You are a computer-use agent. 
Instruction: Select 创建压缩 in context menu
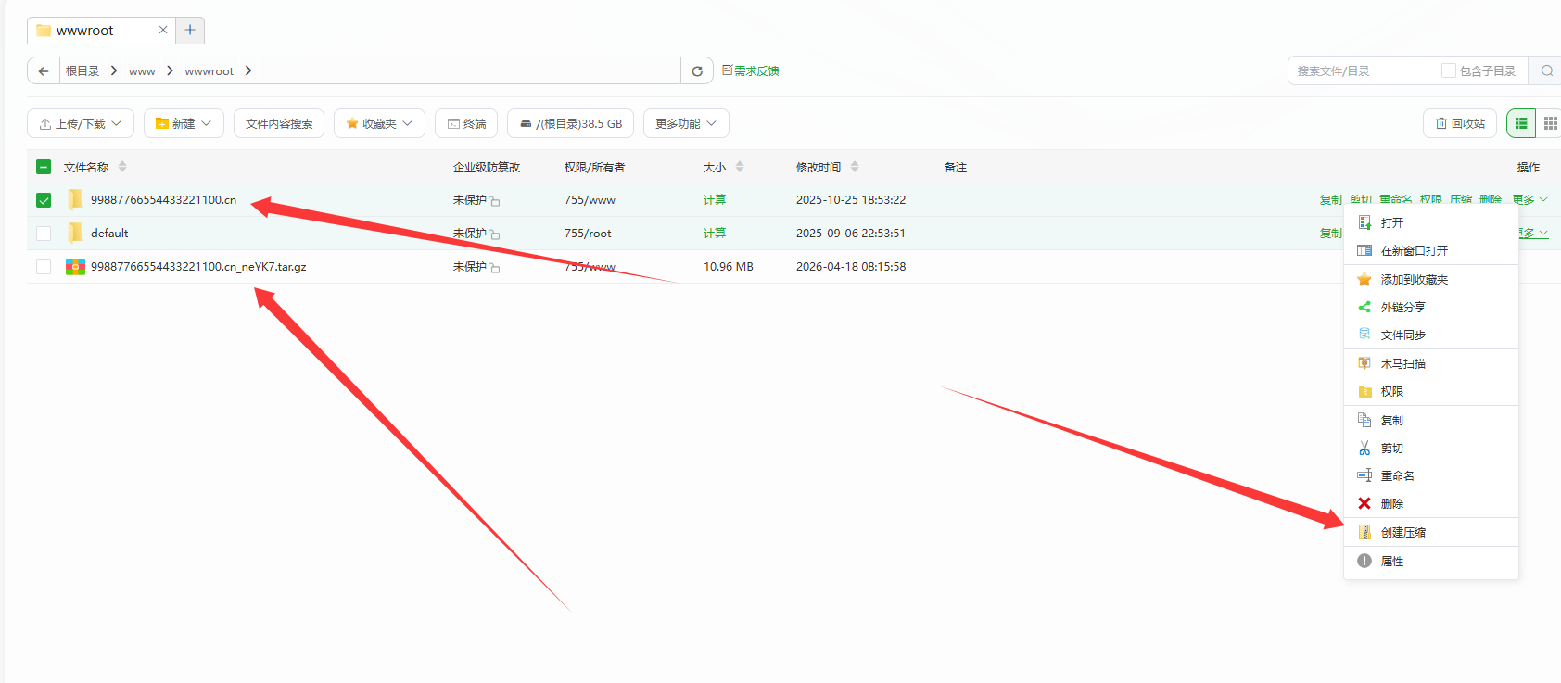pos(1402,533)
